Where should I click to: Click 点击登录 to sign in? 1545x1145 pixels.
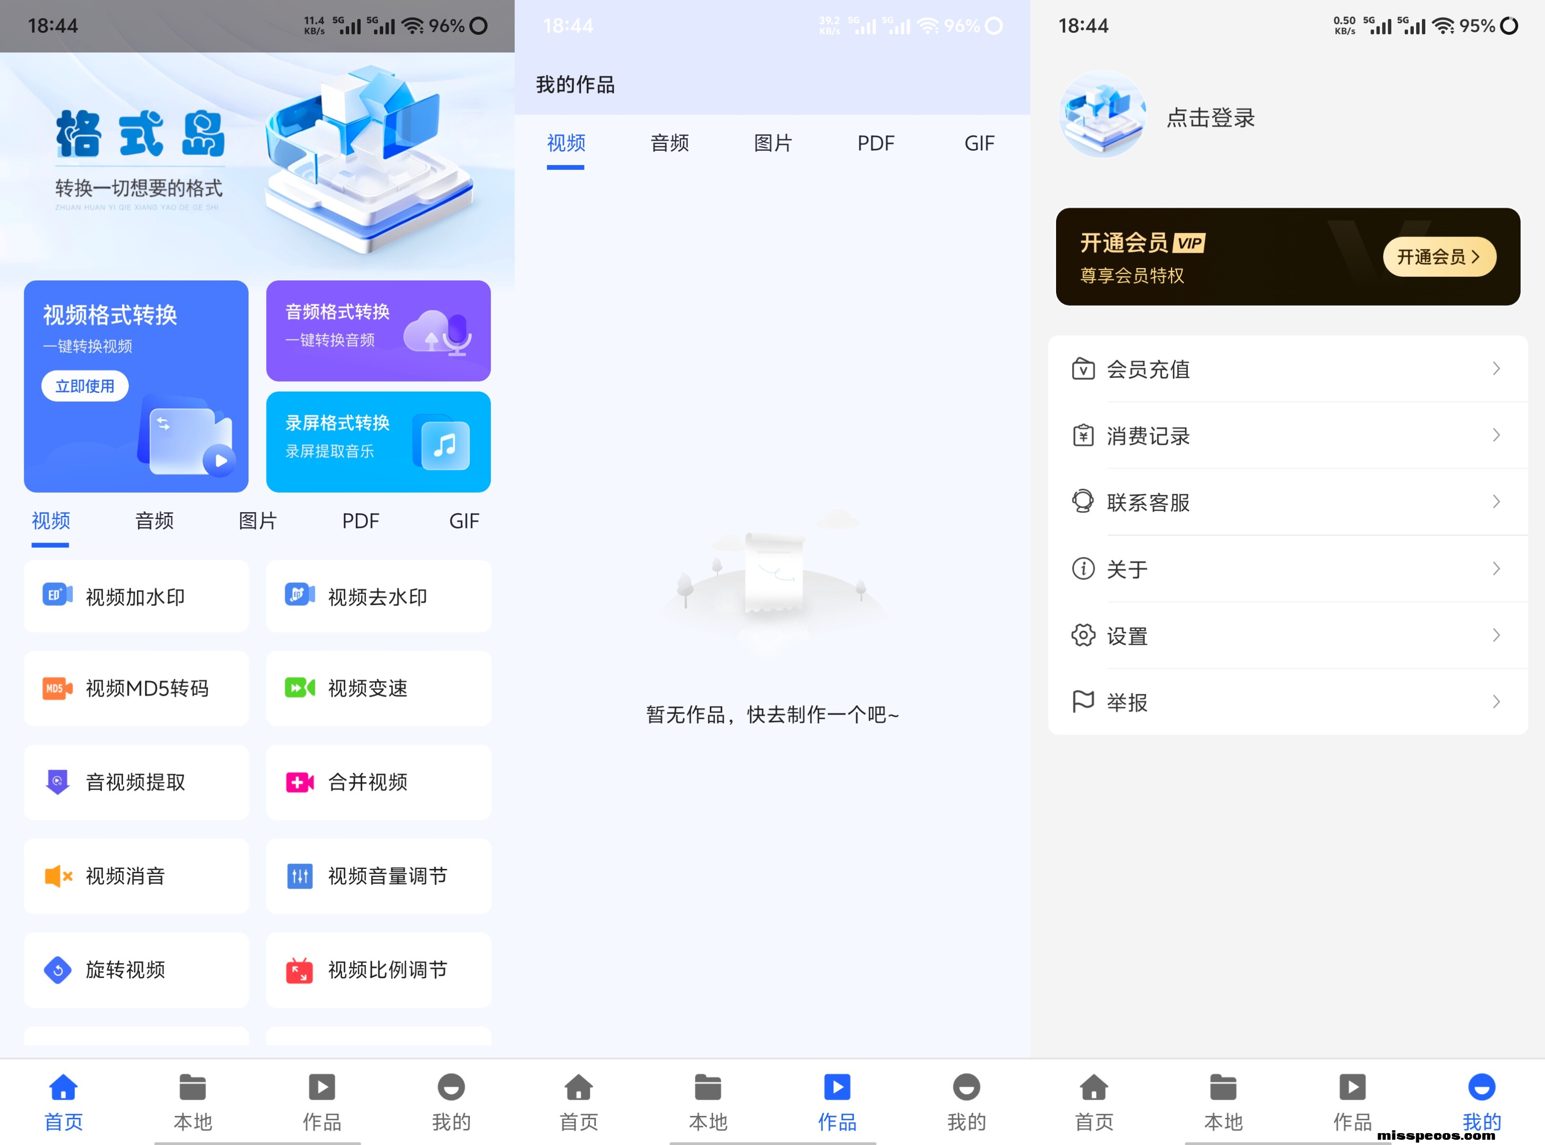click(1210, 118)
